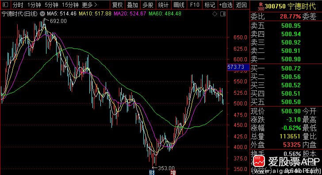The height and width of the screenshot is (175, 322).
Task: Click 买一 price 500.72
Action: tap(291, 68)
